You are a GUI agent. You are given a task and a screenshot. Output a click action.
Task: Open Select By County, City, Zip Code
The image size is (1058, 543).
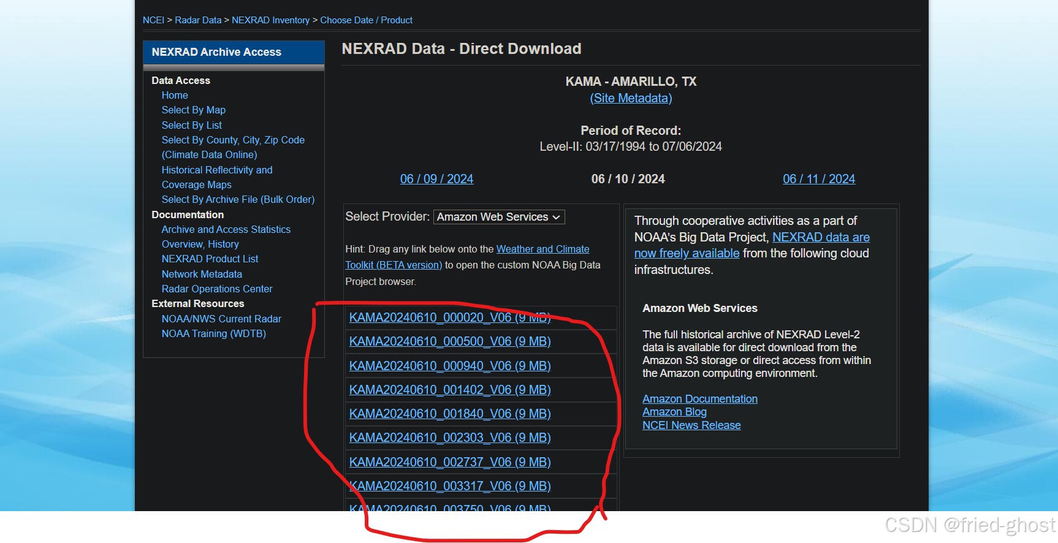(x=233, y=147)
